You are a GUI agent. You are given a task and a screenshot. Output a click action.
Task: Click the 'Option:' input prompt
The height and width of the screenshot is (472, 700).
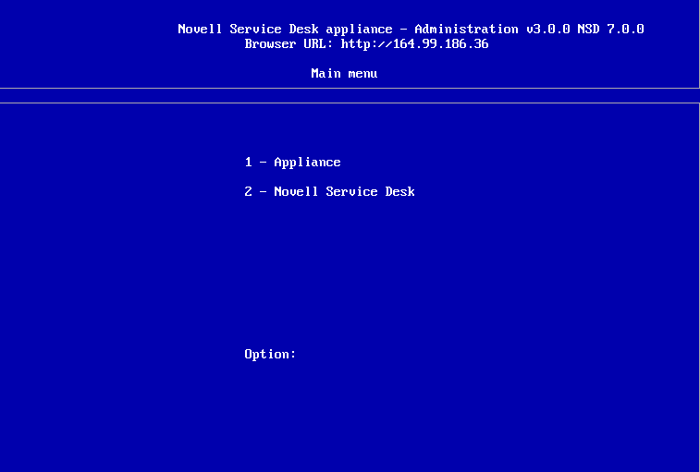[x=270, y=355]
